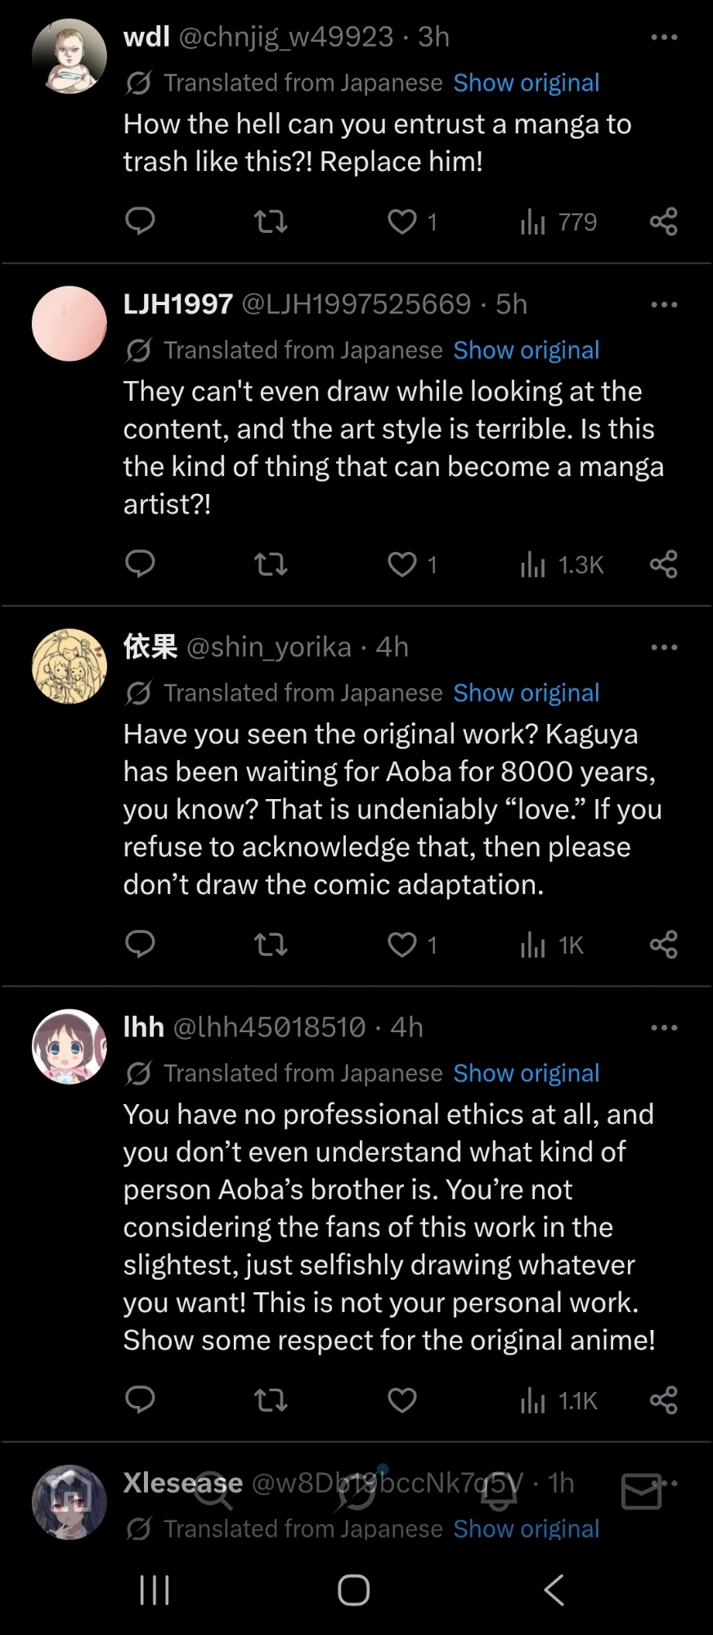Like lhh's tweet about professional ethics
This screenshot has width=713, height=1635.
click(x=402, y=1400)
